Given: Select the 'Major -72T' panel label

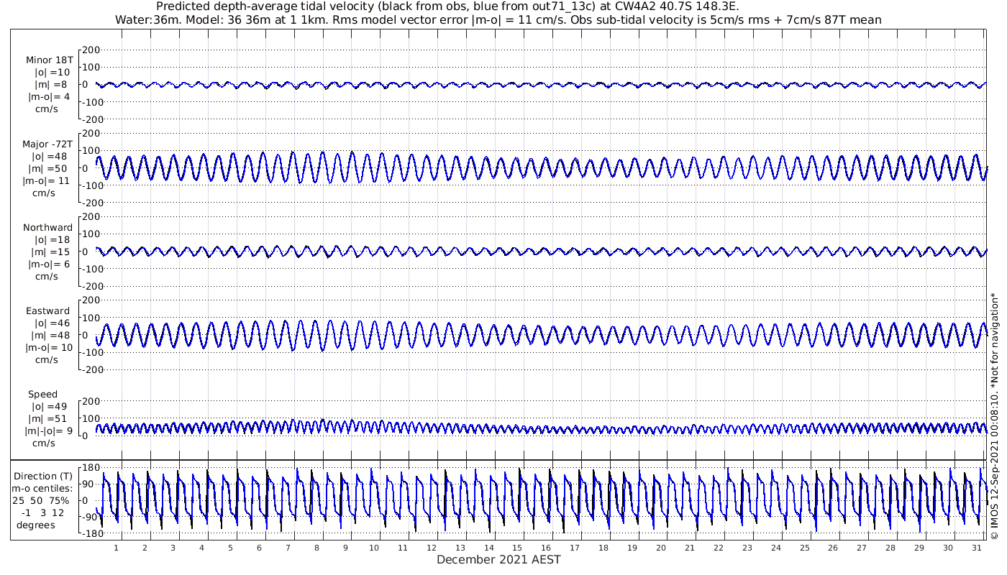Looking at the screenshot, I should pyautogui.click(x=47, y=144).
